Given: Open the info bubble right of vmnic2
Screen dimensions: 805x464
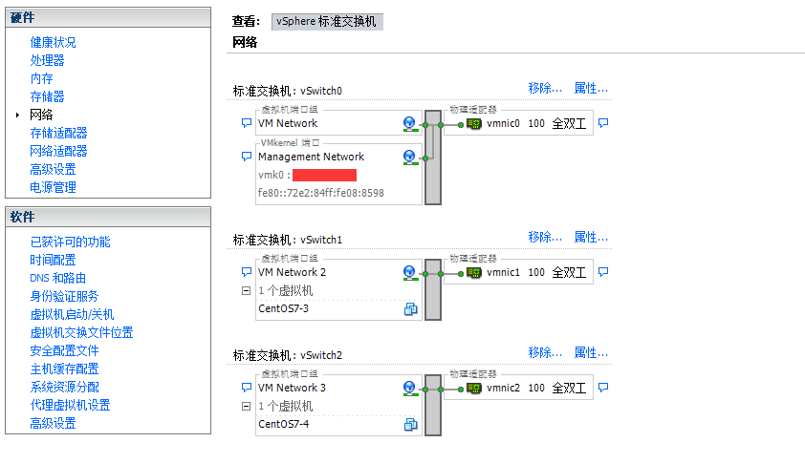Looking at the screenshot, I should point(603,388).
